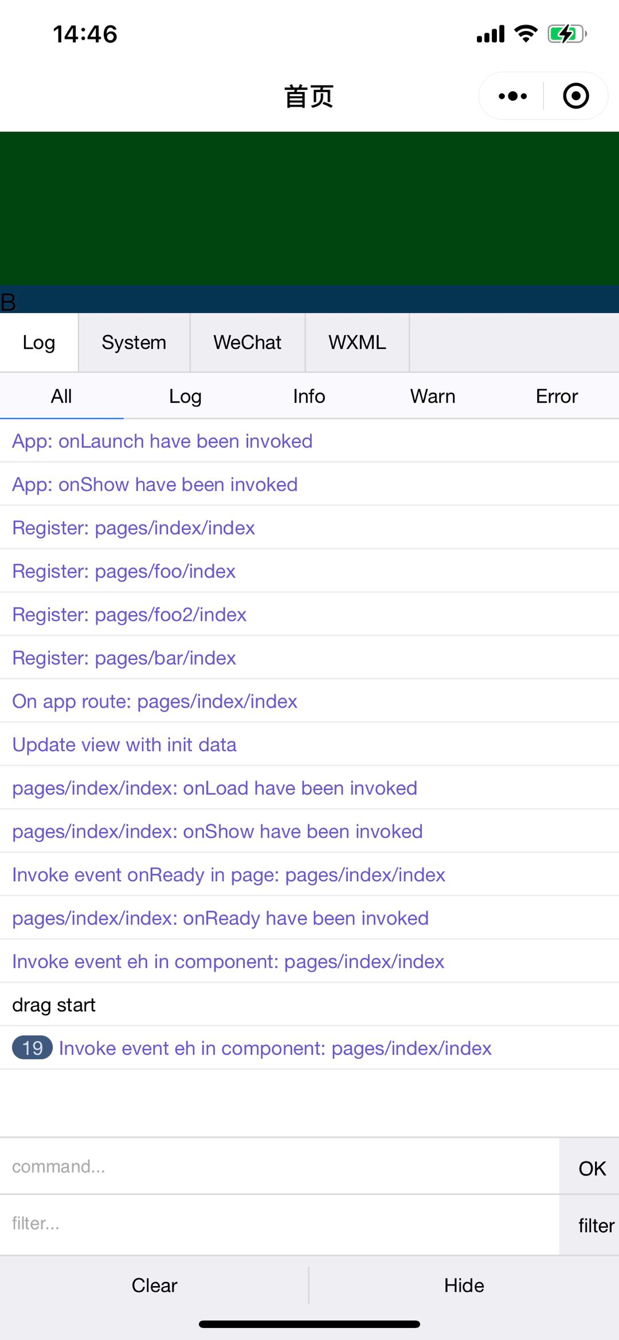Tap the clock showing 14:46

click(x=84, y=34)
